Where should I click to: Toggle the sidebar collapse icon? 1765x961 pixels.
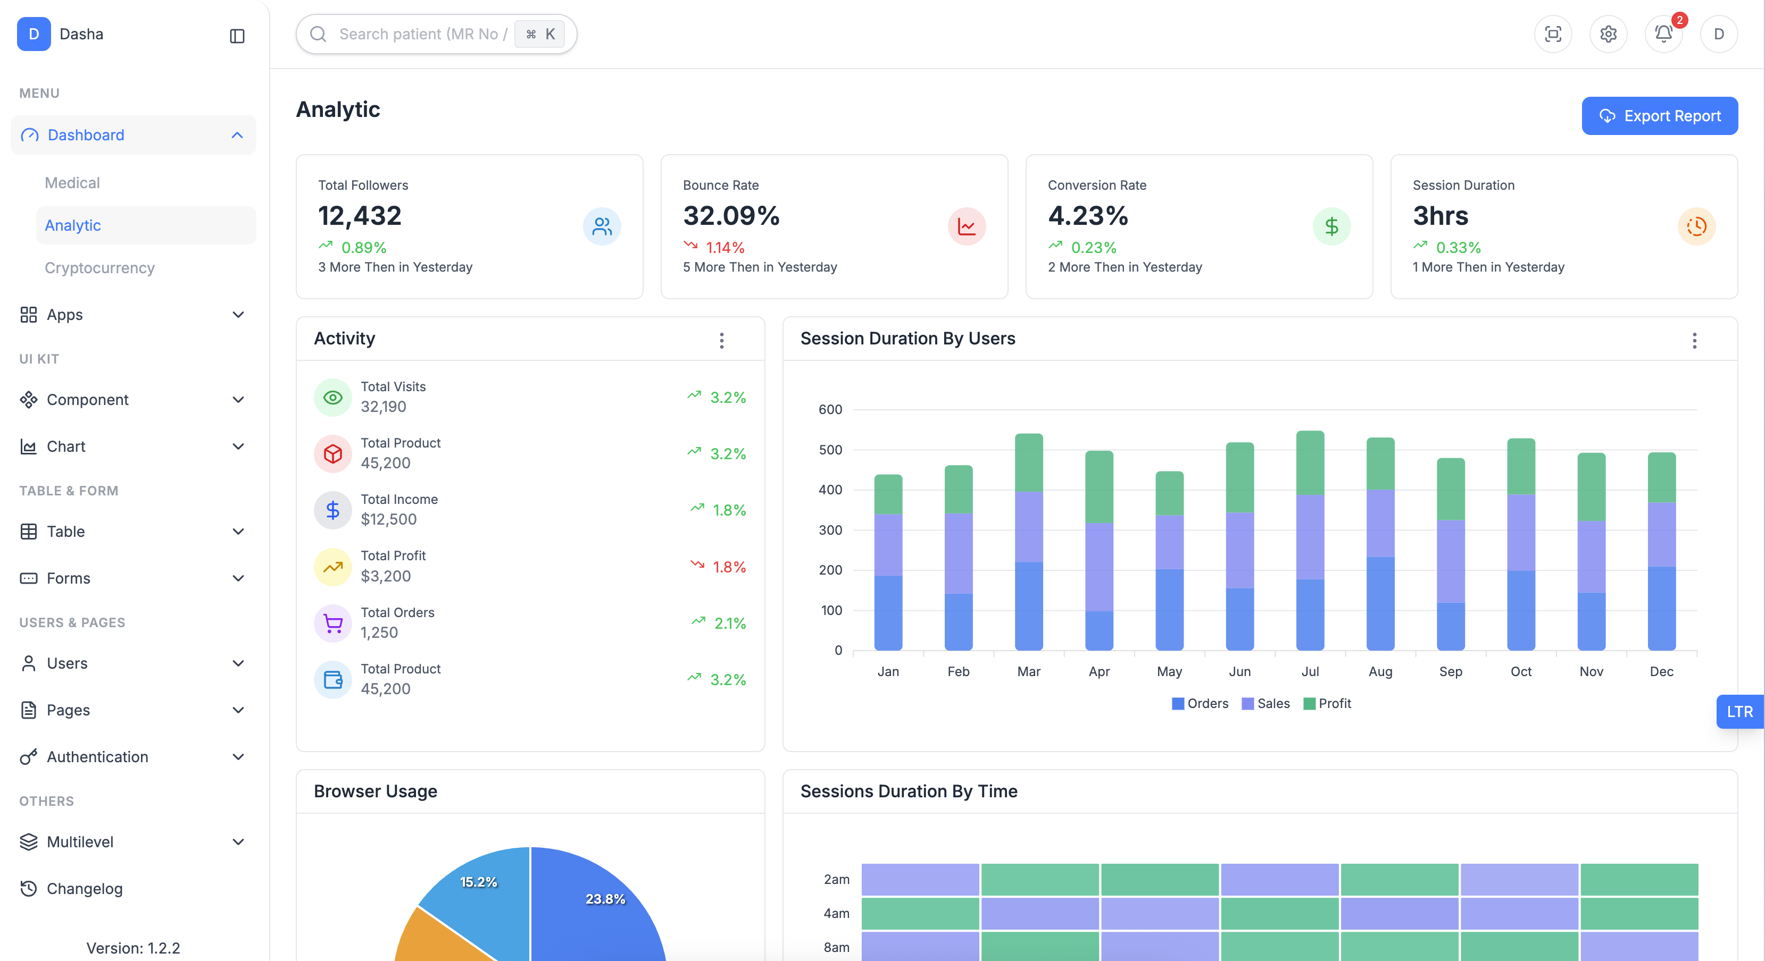point(237,36)
